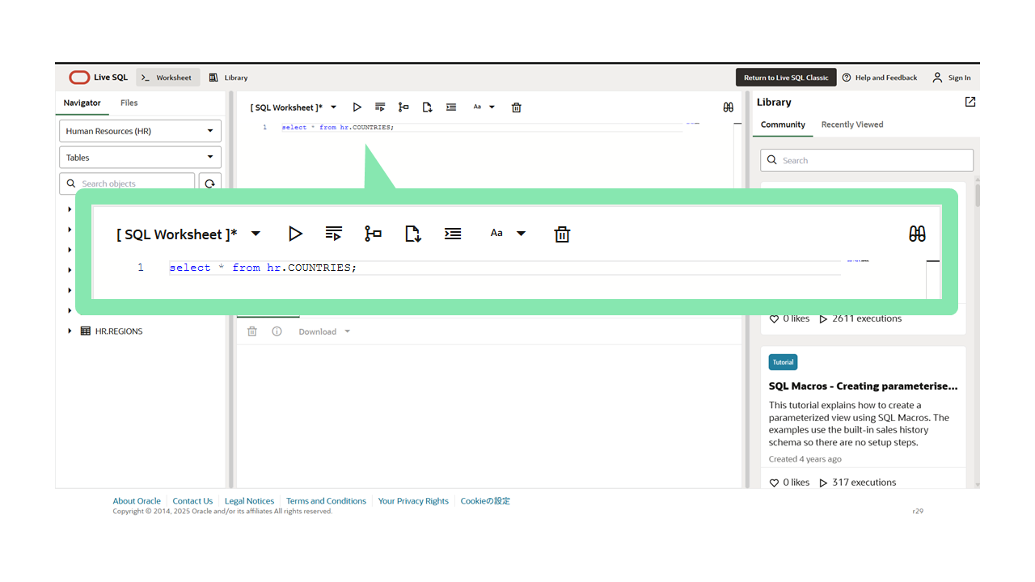This screenshot has width=1035, height=582.
Task: Open the Tables object type dropdown
Action: 141,158
